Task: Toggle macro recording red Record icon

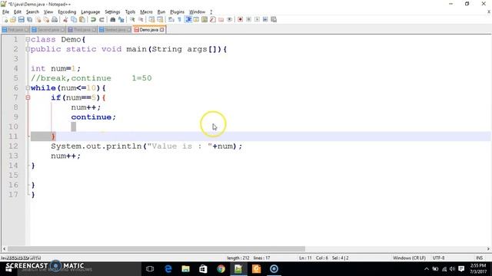Action: 240,19
